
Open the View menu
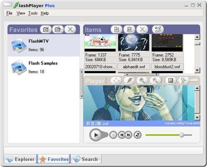(x=21, y=13)
